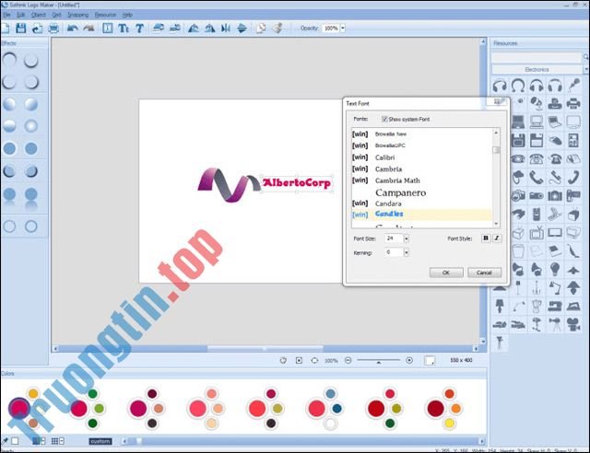Screen dimensions: 590x453
Task: Pick the printer resource icon
Action: [573, 103]
